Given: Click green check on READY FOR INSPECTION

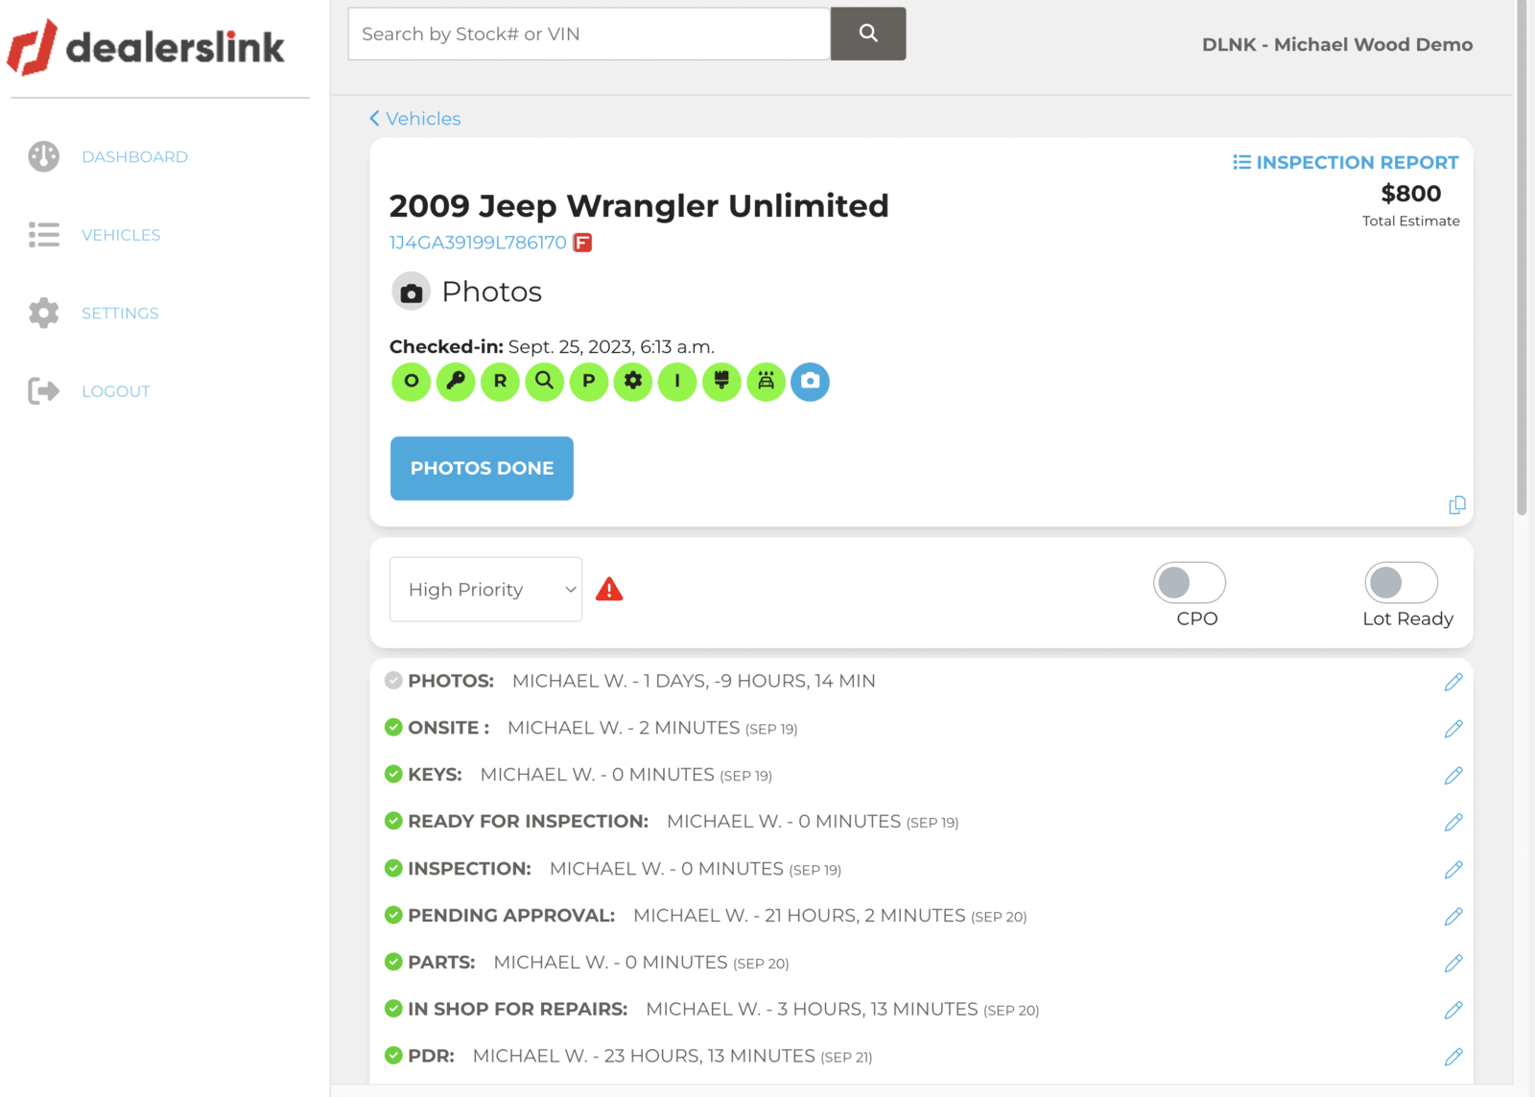Looking at the screenshot, I should (x=393, y=821).
